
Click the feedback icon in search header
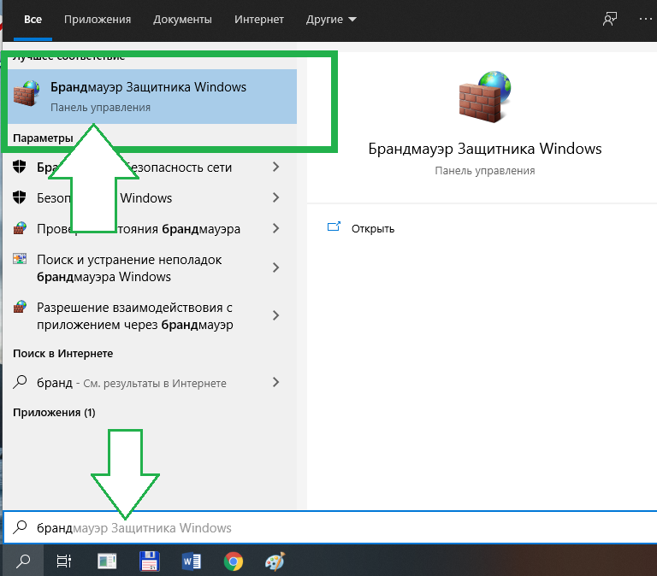(x=610, y=18)
